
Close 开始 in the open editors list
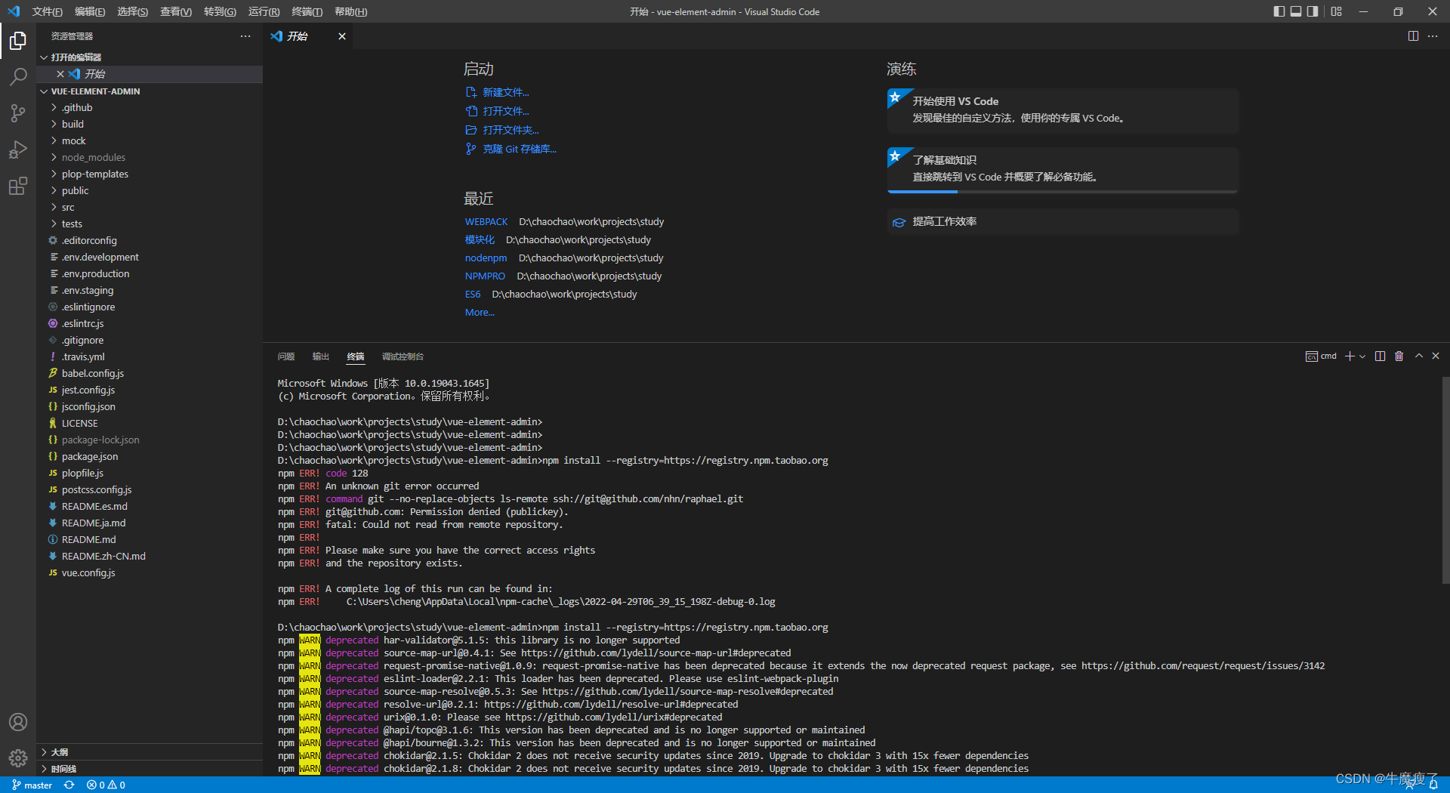(60, 74)
